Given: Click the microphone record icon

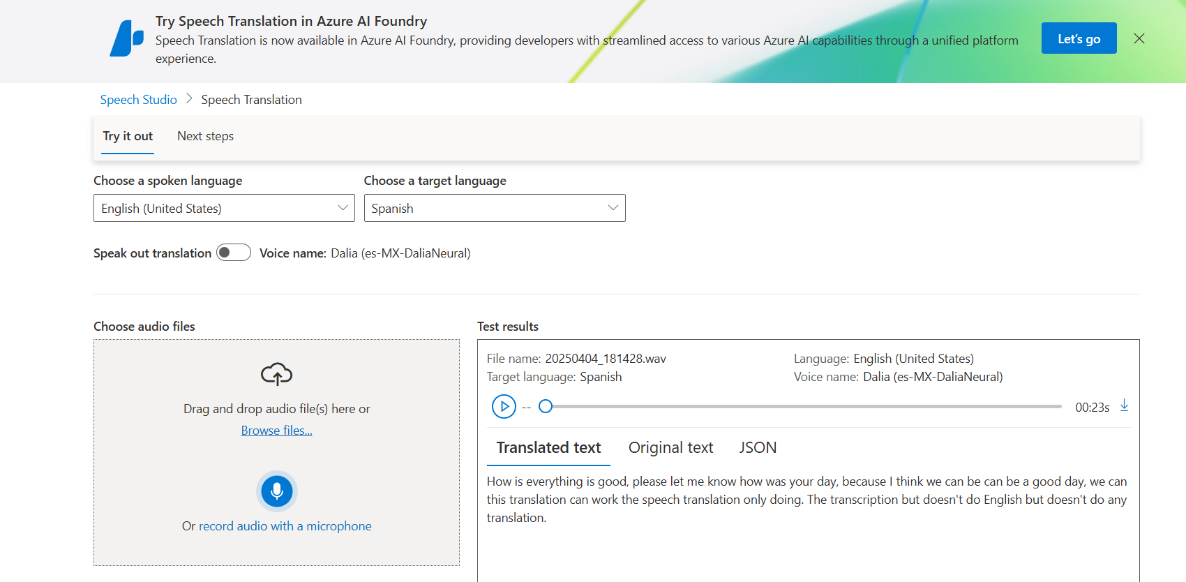Looking at the screenshot, I should tap(277, 491).
